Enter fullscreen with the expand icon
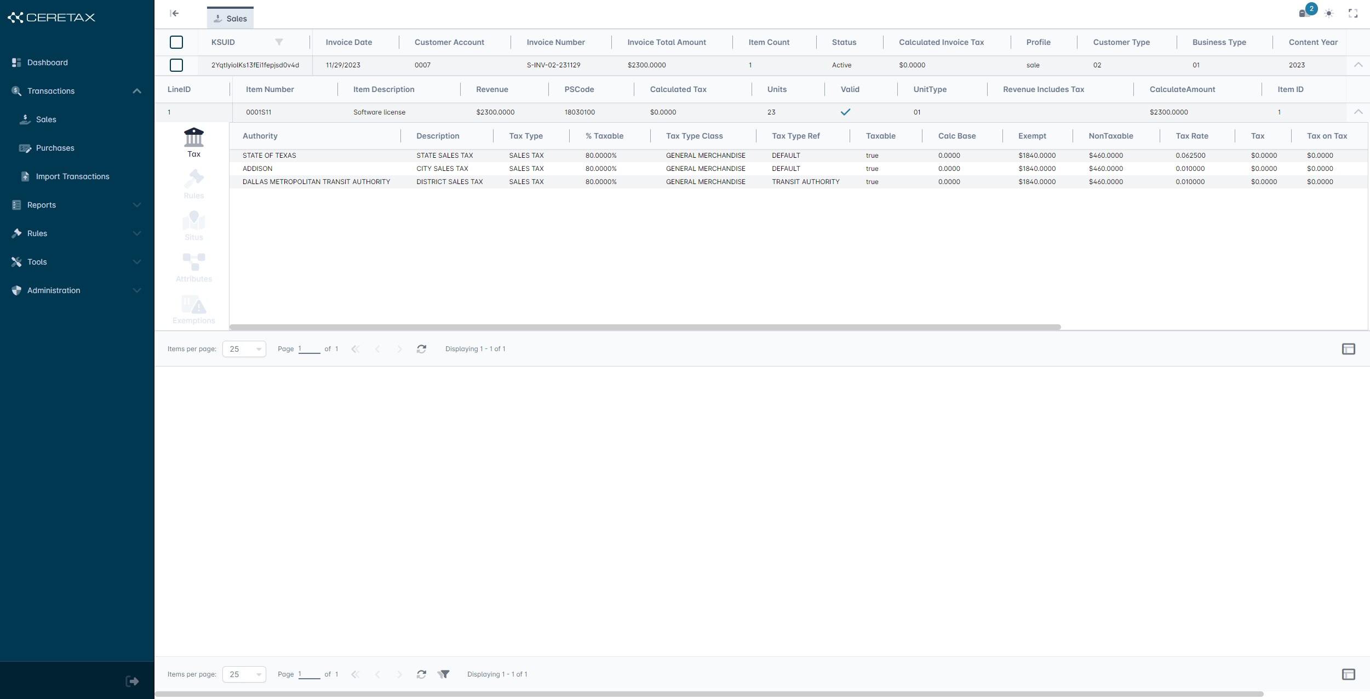The image size is (1370, 699). 1353,13
